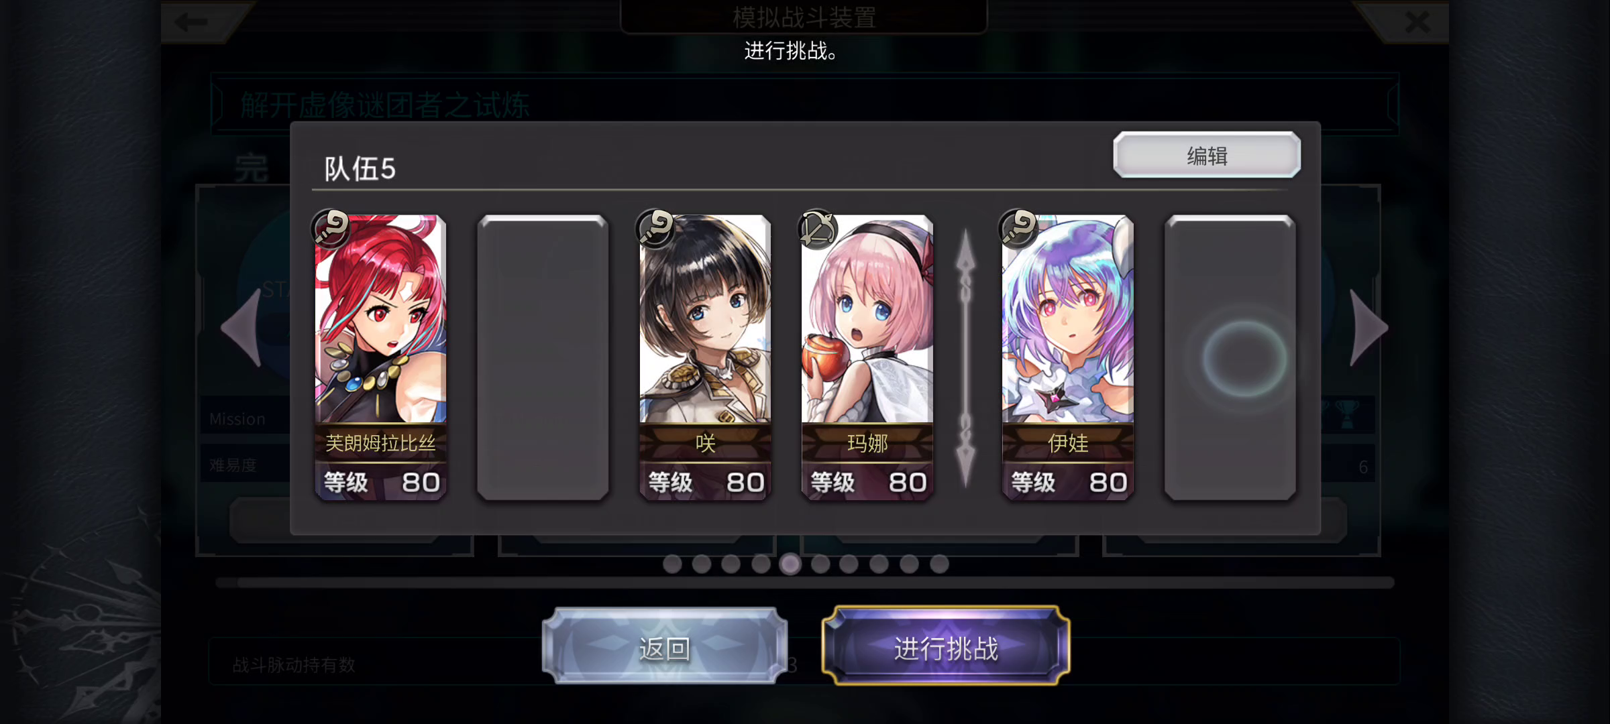
Task: Go to the previous team with the left arrow
Action: [x=242, y=328]
